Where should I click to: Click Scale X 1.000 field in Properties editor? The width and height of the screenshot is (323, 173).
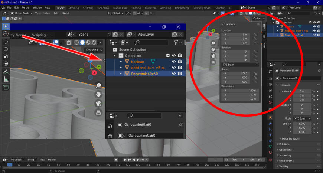[x=302, y=124]
